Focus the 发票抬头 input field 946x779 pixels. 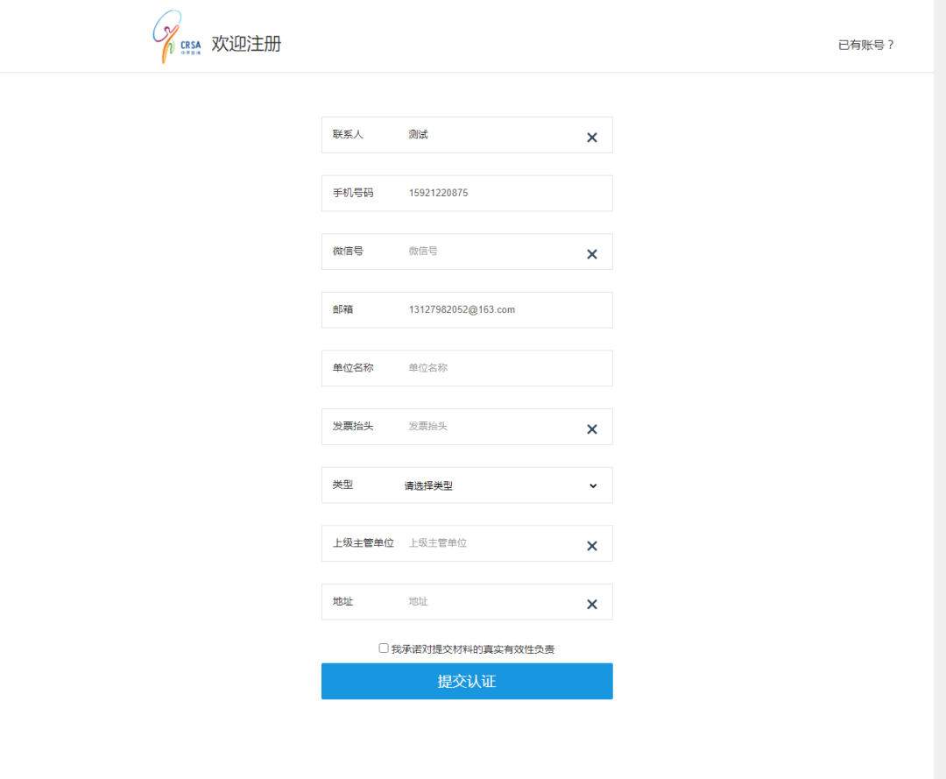491,427
